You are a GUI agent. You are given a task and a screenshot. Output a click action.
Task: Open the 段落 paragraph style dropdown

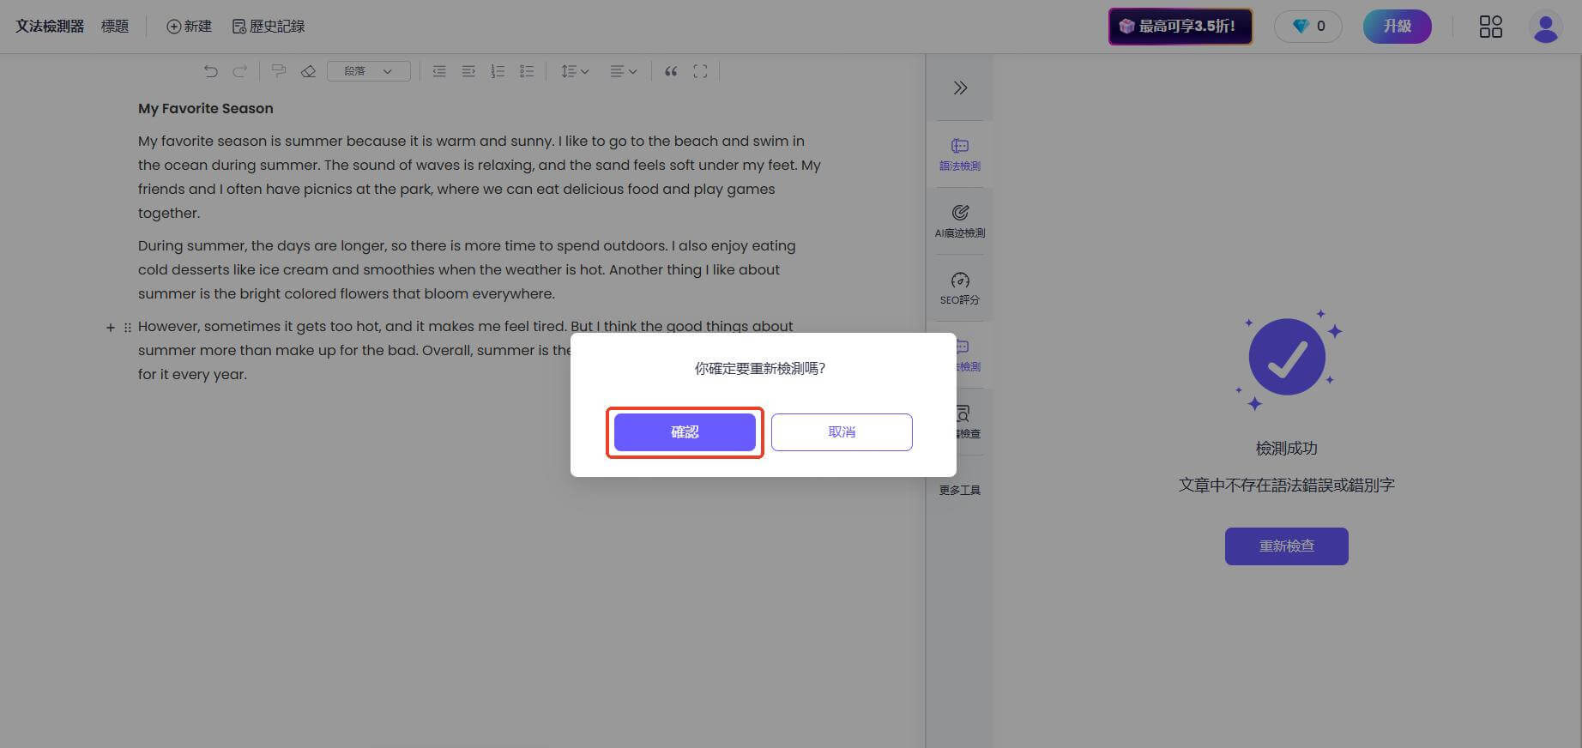pyautogui.click(x=369, y=71)
